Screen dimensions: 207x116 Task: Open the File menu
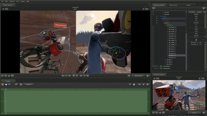click(2, 1)
